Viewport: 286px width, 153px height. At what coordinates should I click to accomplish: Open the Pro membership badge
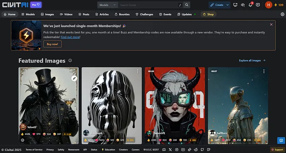click(36, 5)
